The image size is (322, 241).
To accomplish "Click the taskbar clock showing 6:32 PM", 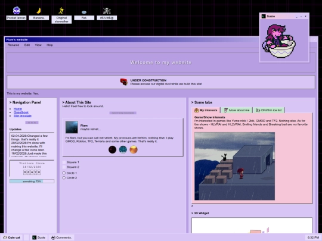I will pyautogui.click(x=313, y=237).
